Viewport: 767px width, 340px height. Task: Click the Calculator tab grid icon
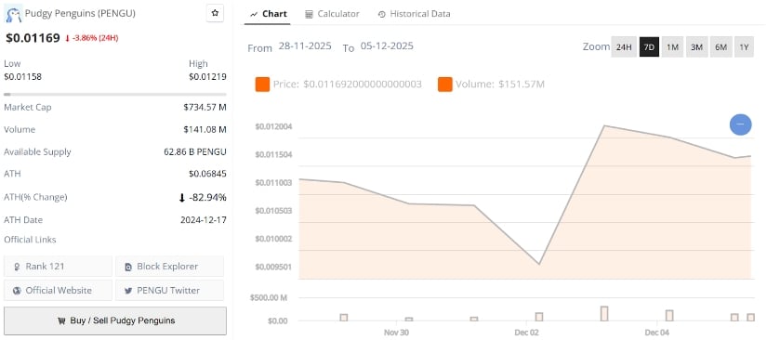tap(309, 15)
